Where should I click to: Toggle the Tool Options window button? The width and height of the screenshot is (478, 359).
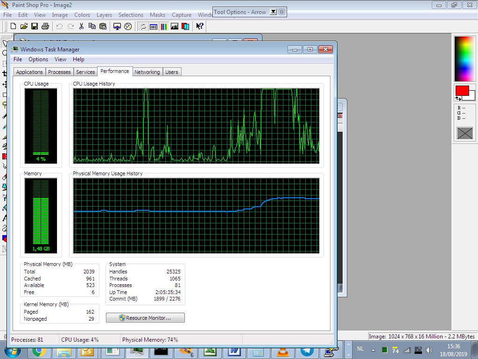tap(153, 26)
